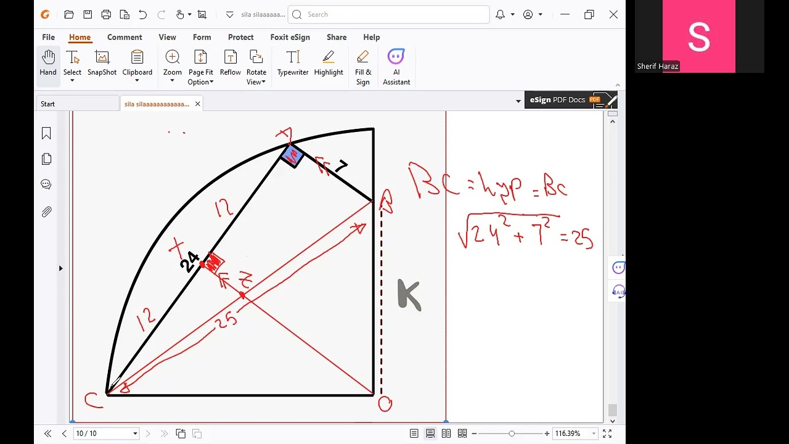Open the Attachments paperclip panel
789x444 pixels.
[x=46, y=212]
